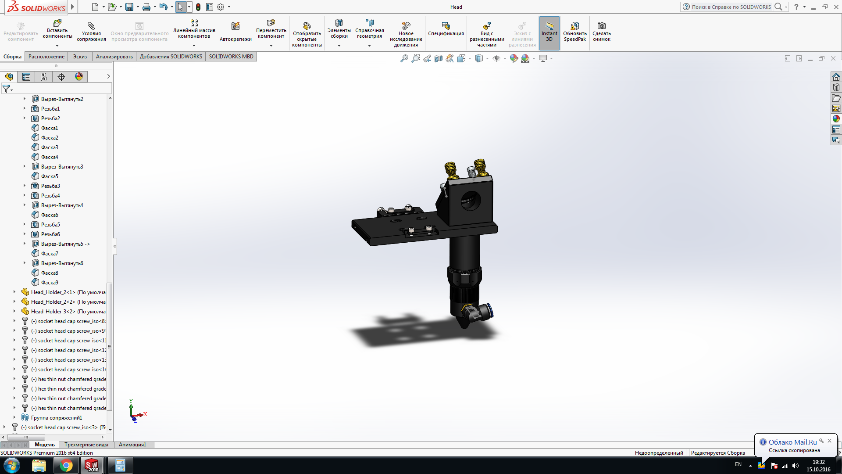Open the Анимация1 bottom tab
This screenshot has height=474, width=842.
click(132, 445)
